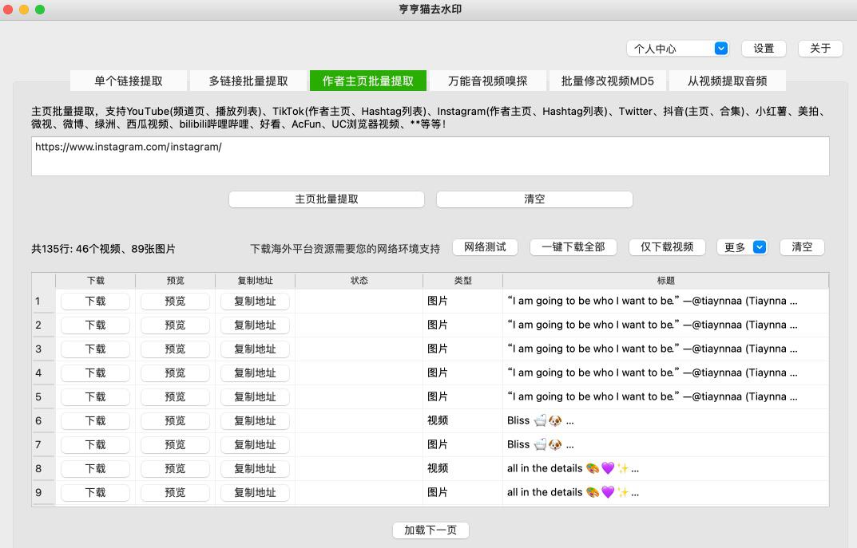Preview the item in row 2
Screen dimensions: 857x548
click(175, 325)
